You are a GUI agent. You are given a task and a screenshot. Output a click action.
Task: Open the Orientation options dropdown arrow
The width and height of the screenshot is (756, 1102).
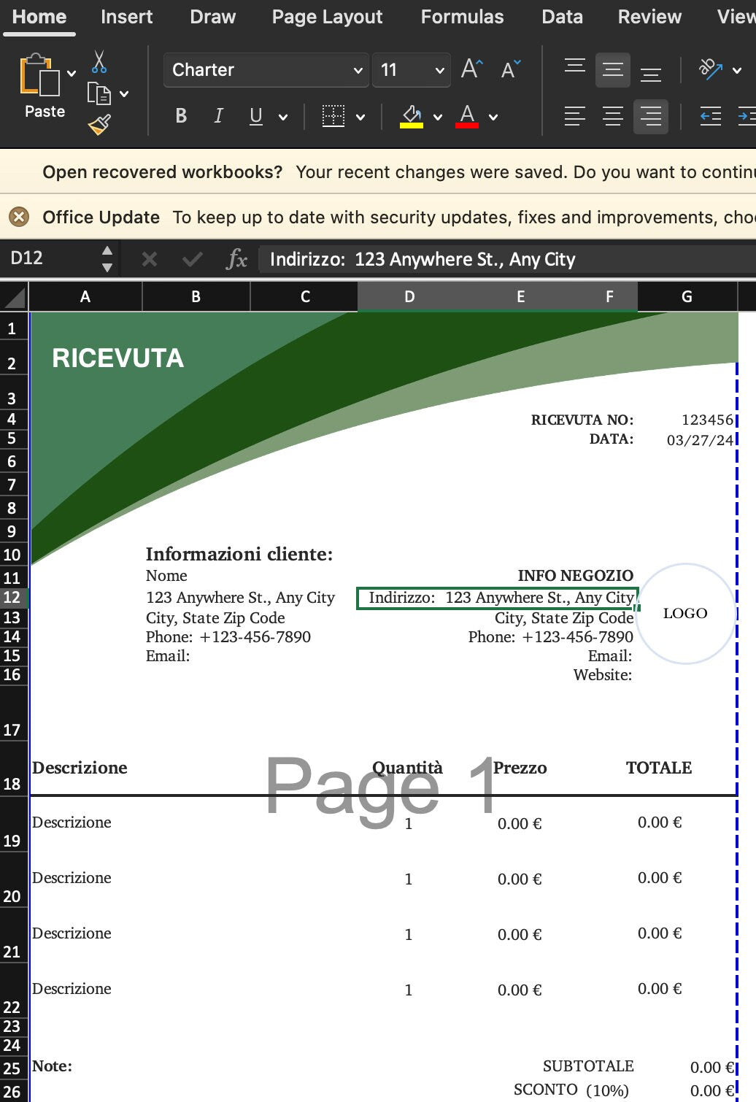coord(737,70)
